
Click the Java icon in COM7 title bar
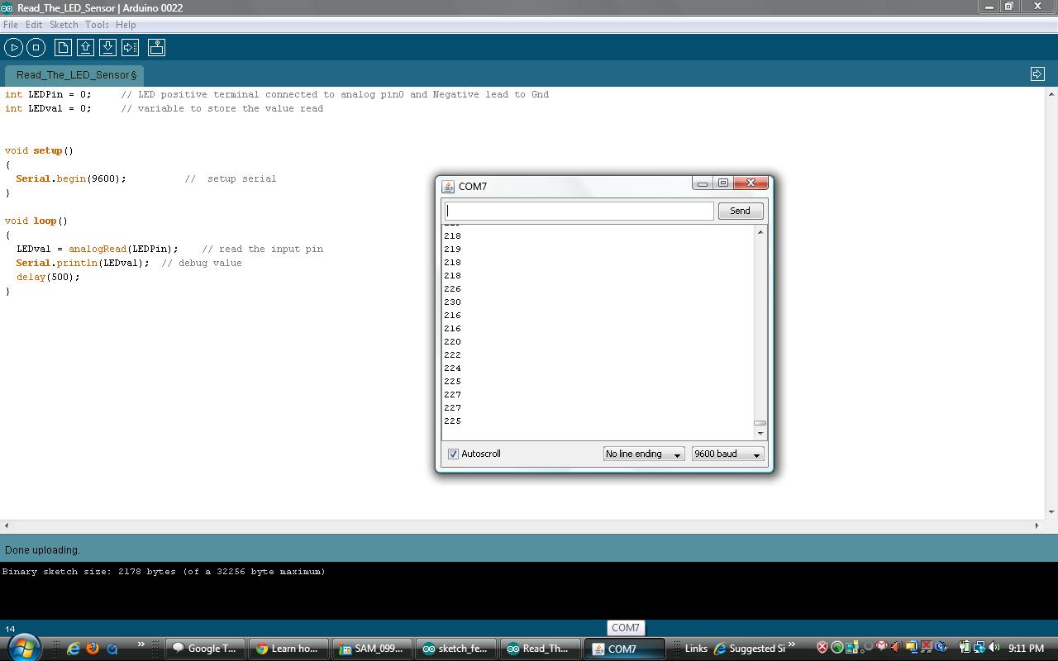tap(448, 187)
